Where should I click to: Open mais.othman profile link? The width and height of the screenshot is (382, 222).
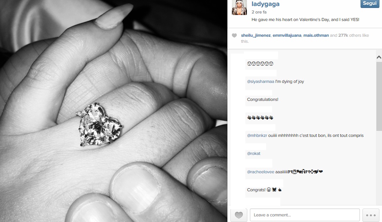(x=316, y=35)
